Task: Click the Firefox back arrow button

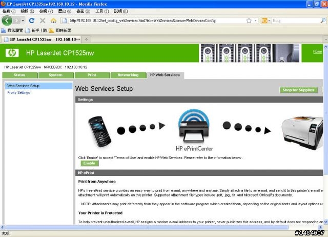Action: tap(7, 21)
